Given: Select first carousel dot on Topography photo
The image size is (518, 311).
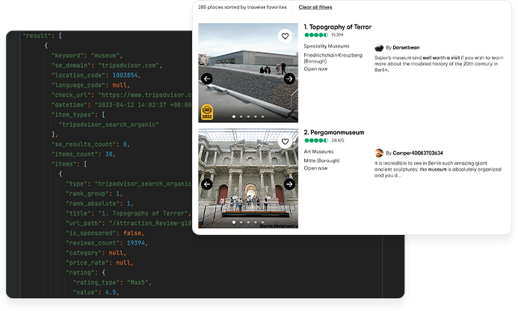Looking at the screenshot, I should [234, 116].
